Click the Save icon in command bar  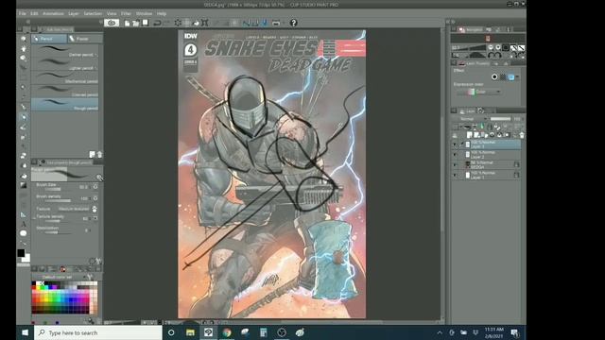[x=145, y=23]
